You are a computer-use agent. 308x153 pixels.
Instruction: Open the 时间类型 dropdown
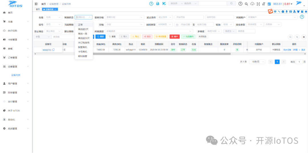(165, 25)
